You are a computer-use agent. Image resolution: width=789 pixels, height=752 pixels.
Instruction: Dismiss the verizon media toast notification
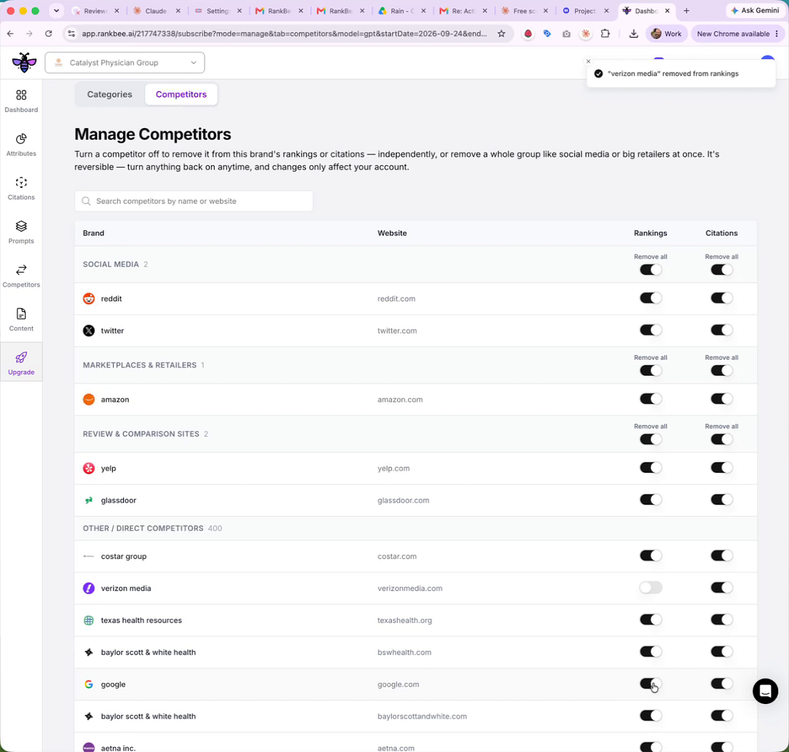(588, 61)
